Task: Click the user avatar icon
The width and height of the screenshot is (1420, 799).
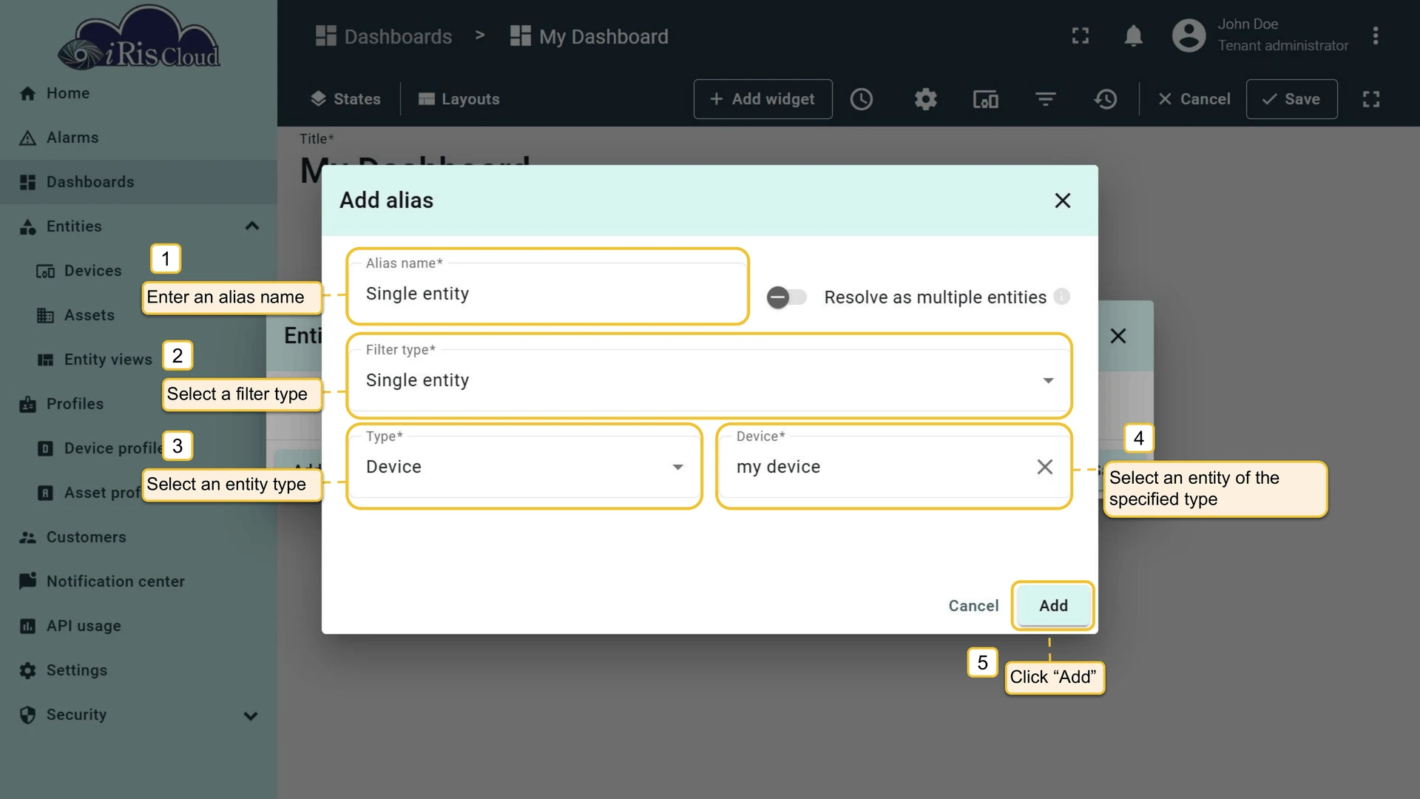Action: click(1189, 36)
